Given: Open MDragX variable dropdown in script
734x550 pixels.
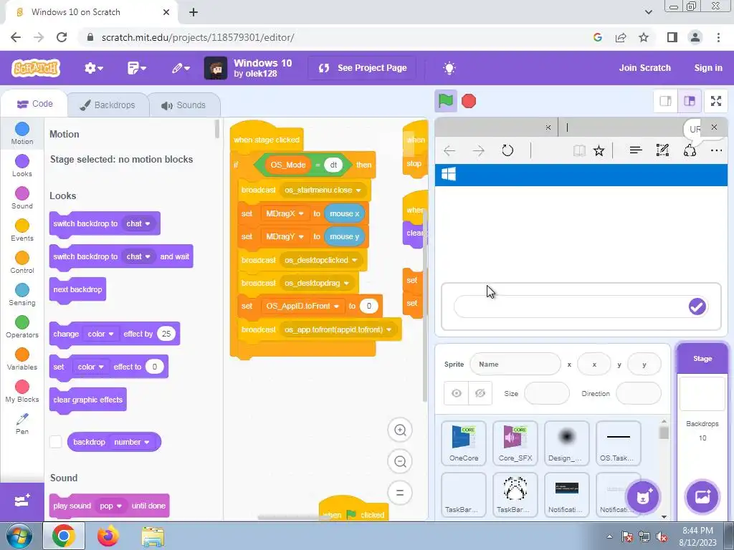Looking at the screenshot, I should 285,213.
